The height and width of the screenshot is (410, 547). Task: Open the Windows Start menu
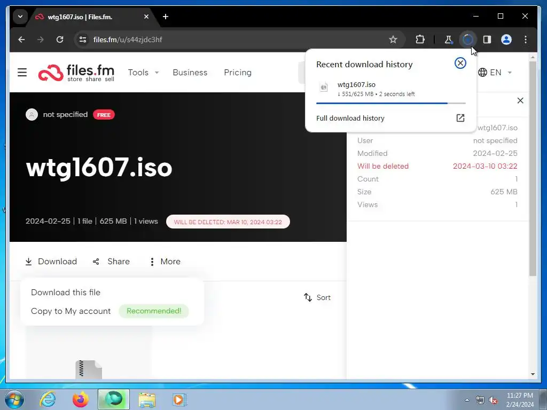pyautogui.click(x=14, y=399)
